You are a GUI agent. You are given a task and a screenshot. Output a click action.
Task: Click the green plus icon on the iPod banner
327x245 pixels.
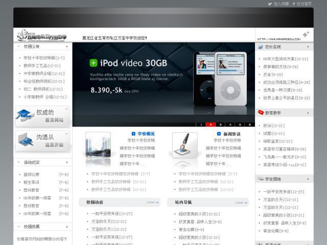94,63
